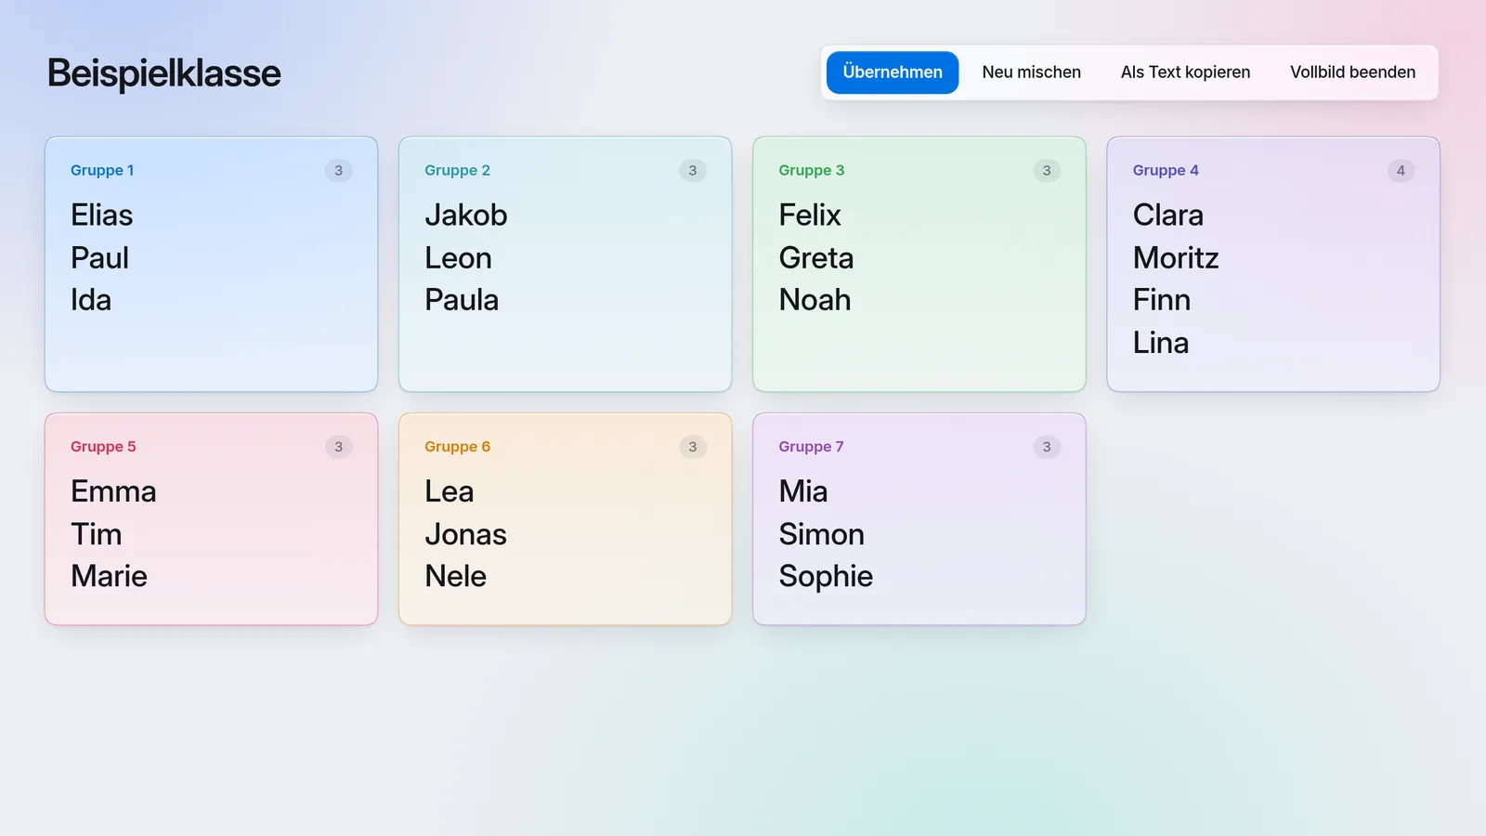Click the name Simon in Gruppe 7
1486x836 pixels.
821,534
